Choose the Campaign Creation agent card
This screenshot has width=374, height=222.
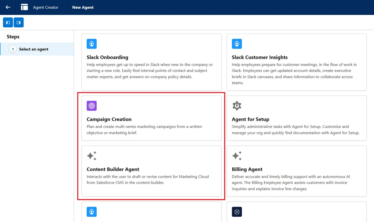point(151,118)
